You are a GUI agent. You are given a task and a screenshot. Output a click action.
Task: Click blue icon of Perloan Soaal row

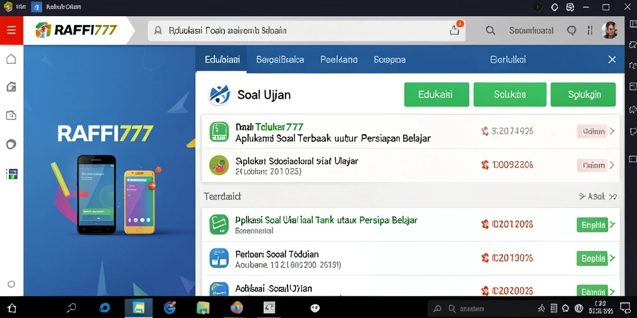tap(219, 258)
